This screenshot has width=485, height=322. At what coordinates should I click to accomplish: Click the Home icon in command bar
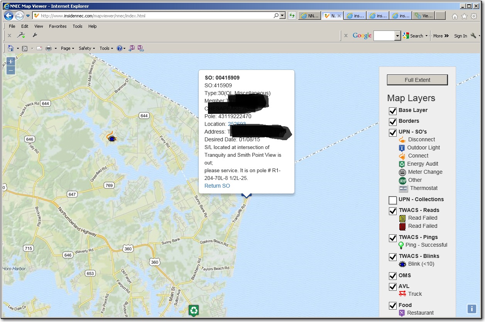pyautogui.click(x=11, y=48)
